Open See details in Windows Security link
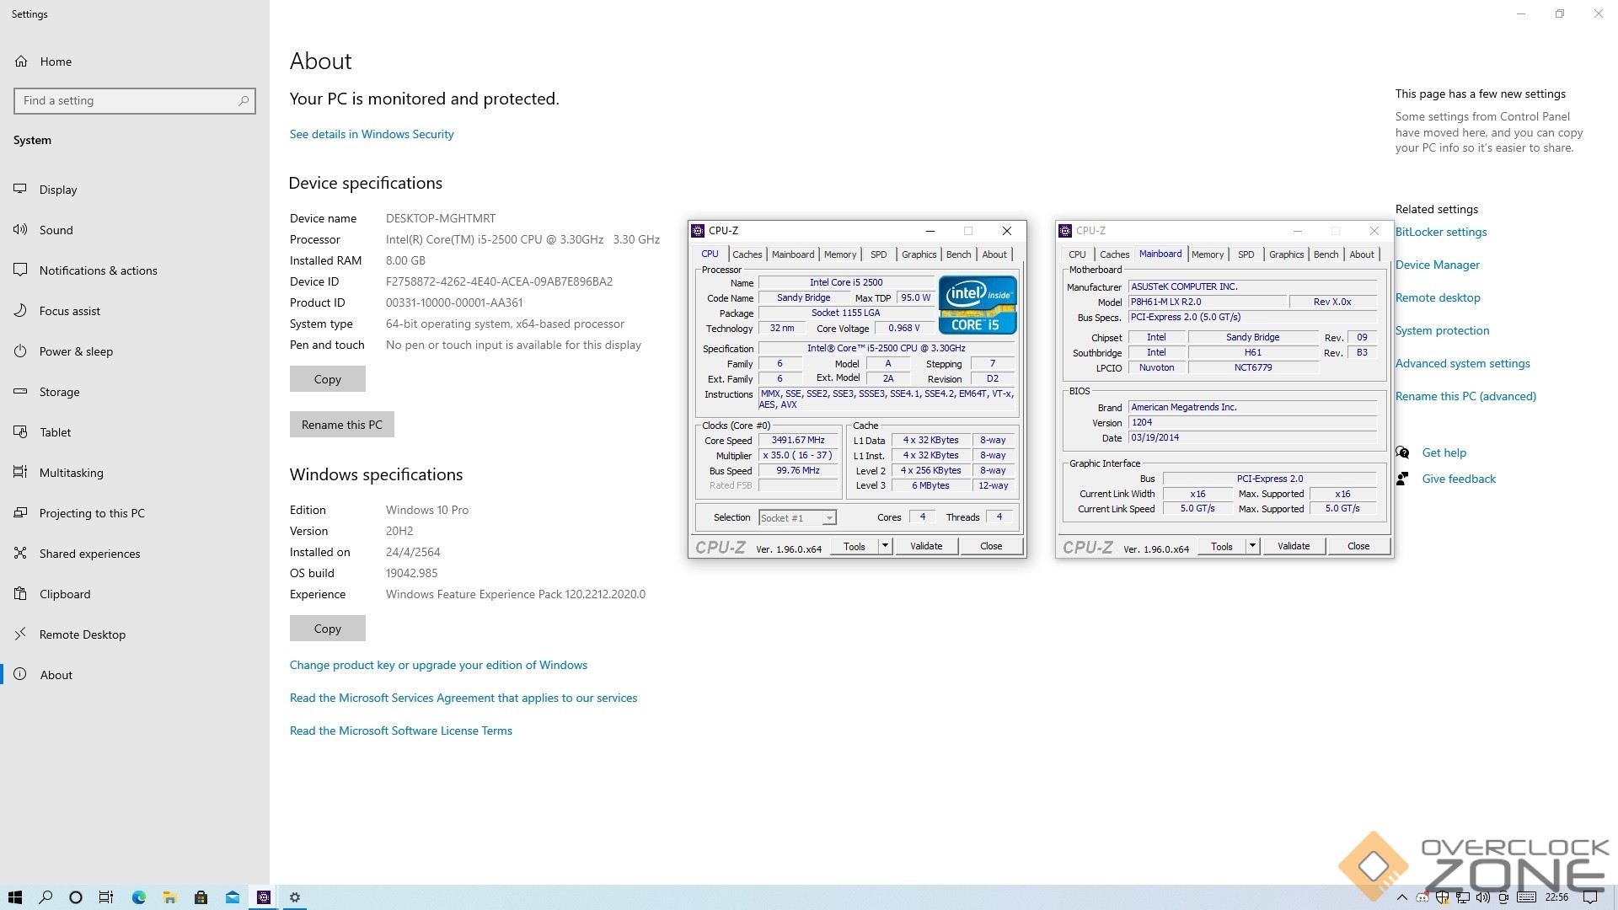Viewport: 1618px width, 910px height. click(x=372, y=134)
